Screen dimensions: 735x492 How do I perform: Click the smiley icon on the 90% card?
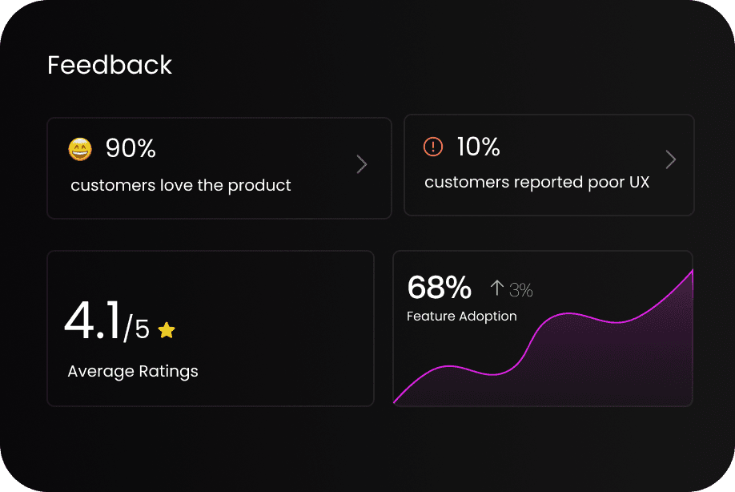[x=80, y=147]
